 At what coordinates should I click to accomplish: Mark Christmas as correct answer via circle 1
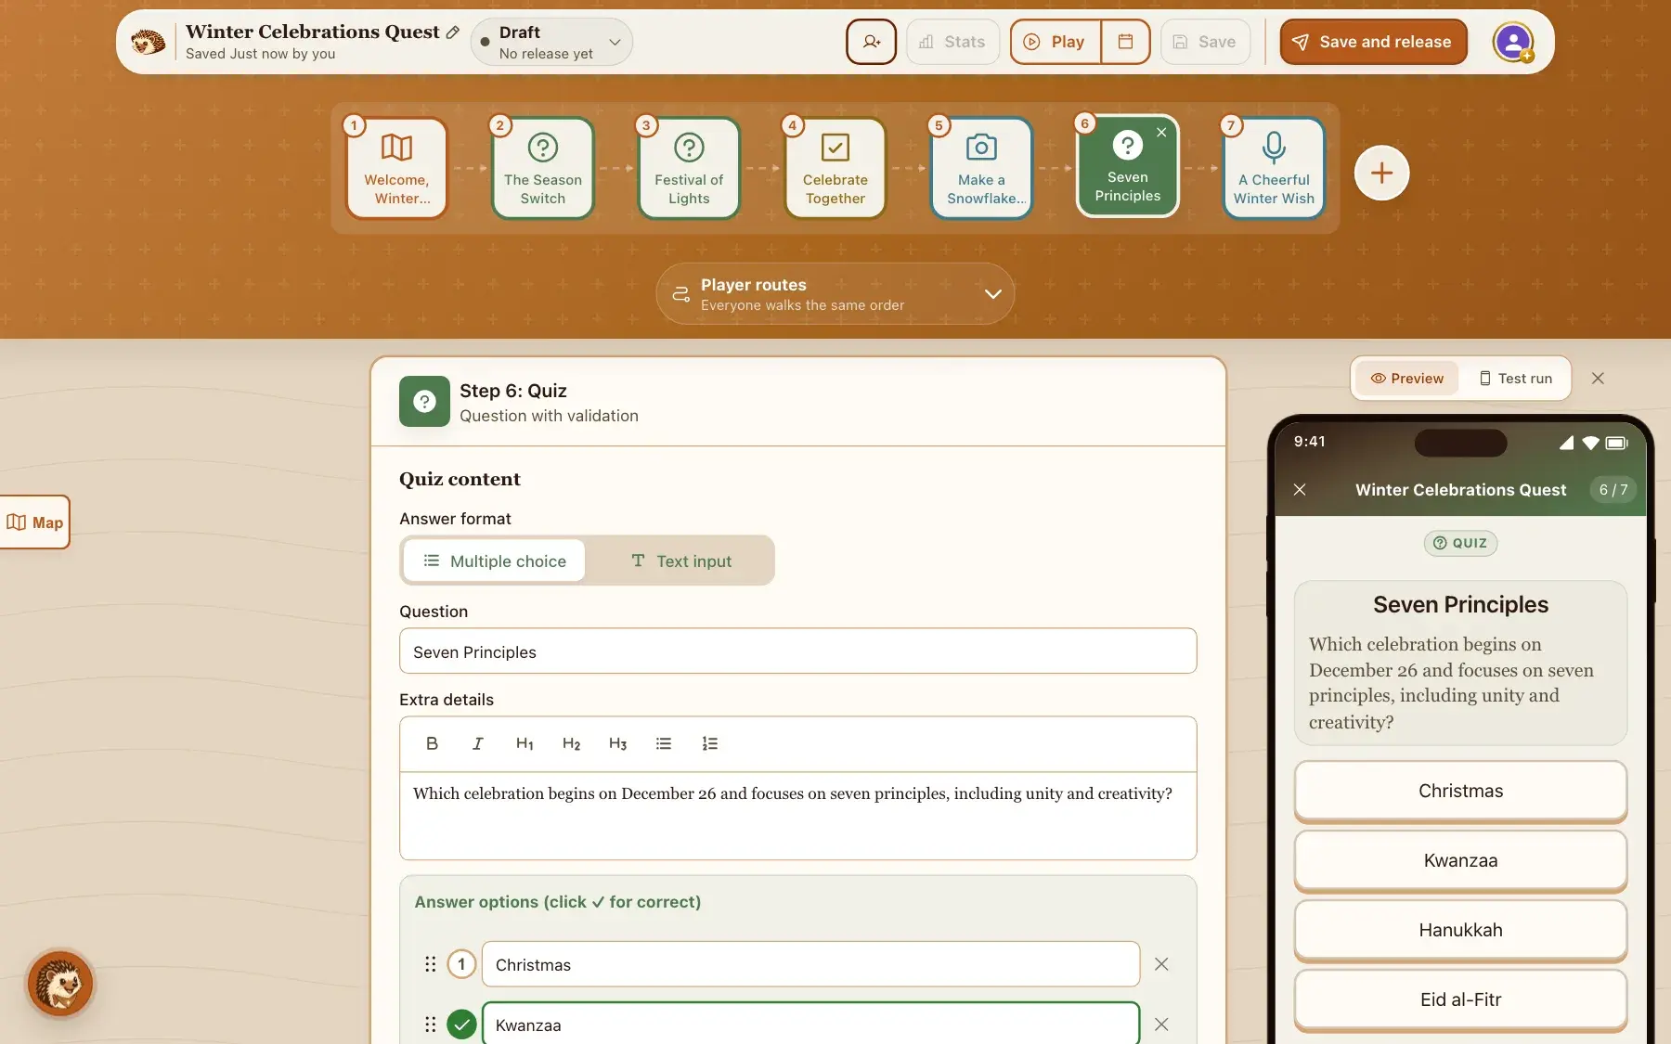461,964
